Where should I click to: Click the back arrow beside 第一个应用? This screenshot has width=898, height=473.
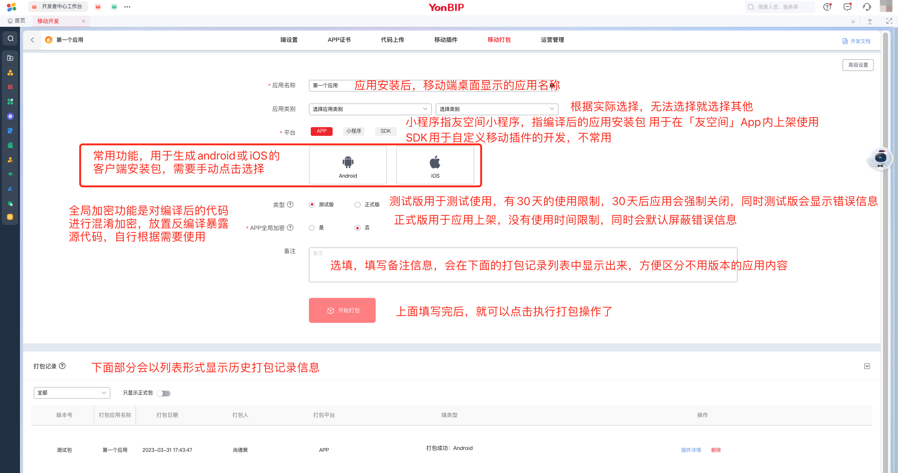coord(32,40)
